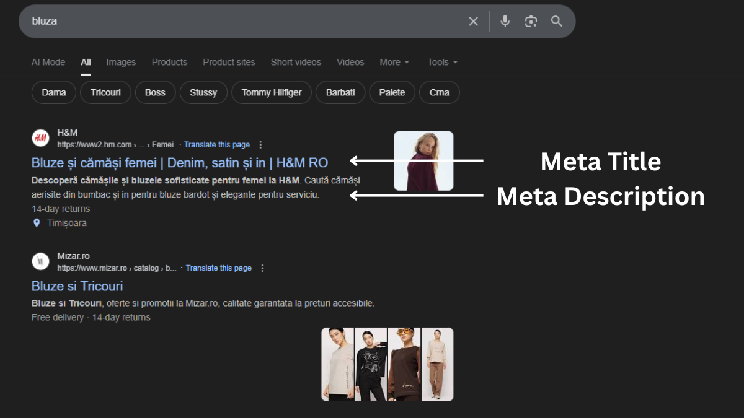This screenshot has width=744, height=418.
Task: Select the Tommy Hilfiger filter chip
Action: (x=272, y=93)
